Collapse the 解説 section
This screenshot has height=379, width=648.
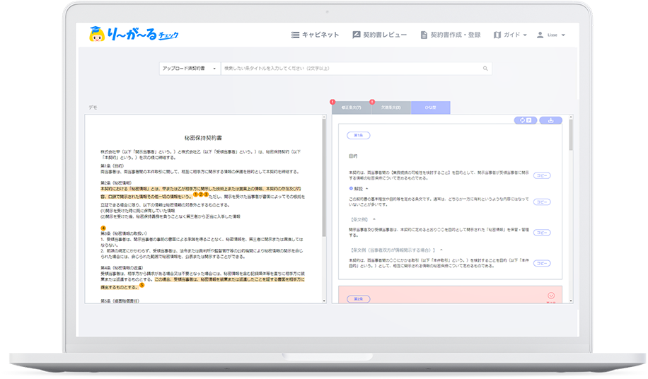tap(367, 189)
